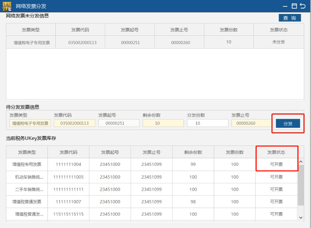This screenshot has width=311, height=228.
Task: Click the 剩余份数 field
Action: [x=163, y=123]
